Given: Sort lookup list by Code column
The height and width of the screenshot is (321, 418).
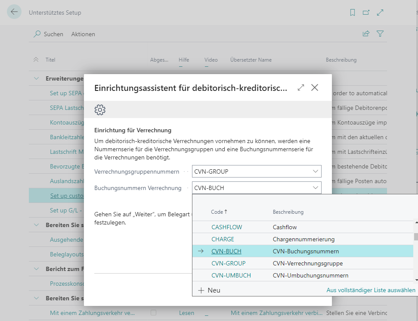Looking at the screenshot, I should 219,212.
